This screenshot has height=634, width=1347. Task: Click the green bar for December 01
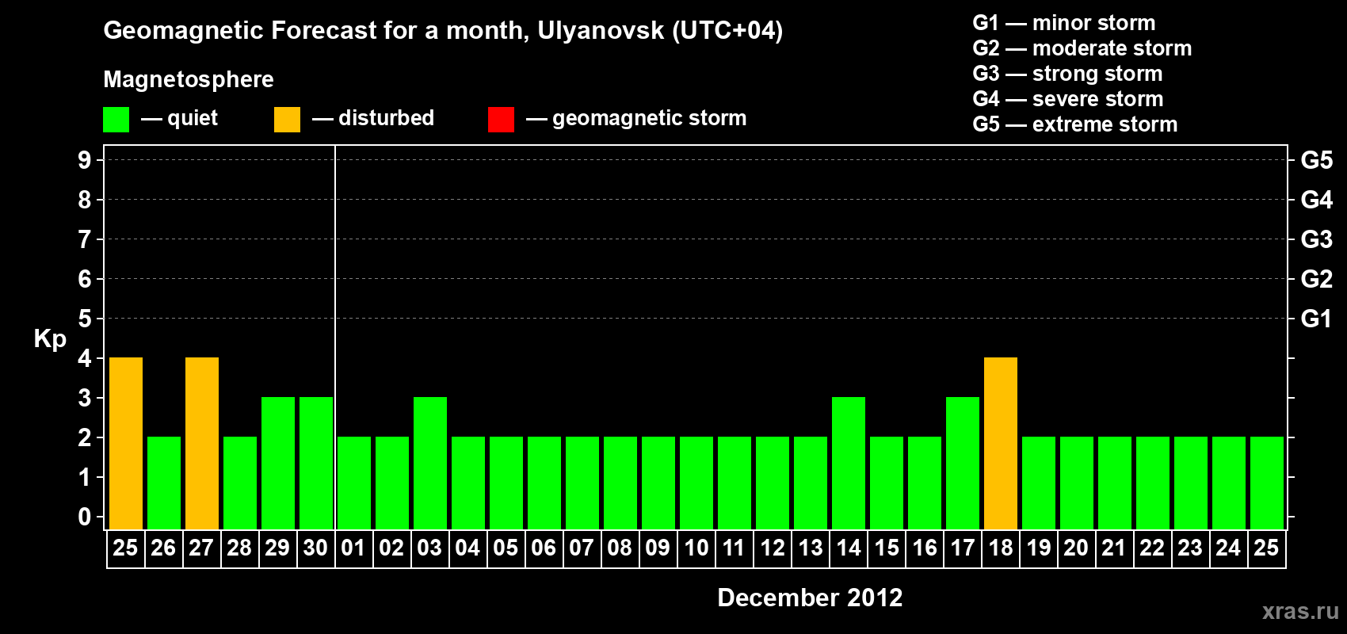[354, 483]
